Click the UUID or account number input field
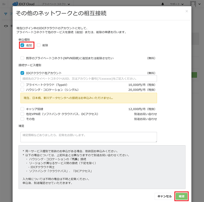The image size is (204, 202). click(x=88, y=79)
